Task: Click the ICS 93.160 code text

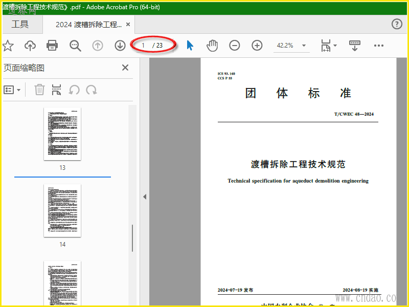Action: coord(226,74)
